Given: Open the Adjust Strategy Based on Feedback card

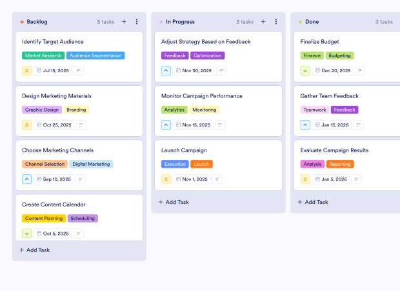Looking at the screenshot, I should tap(206, 42).
